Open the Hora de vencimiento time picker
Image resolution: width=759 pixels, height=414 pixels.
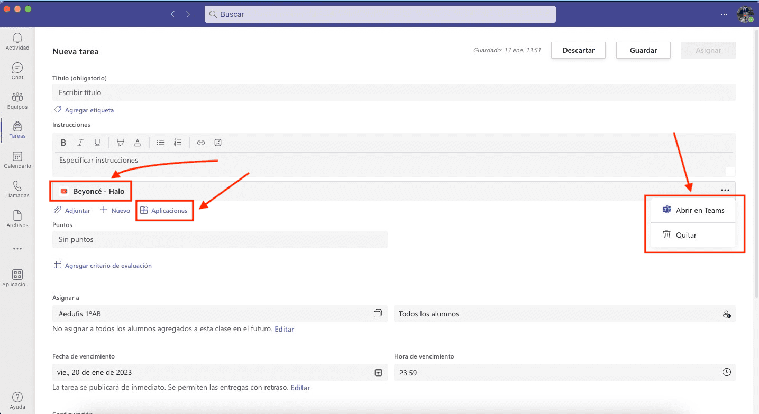tap(726, 372)
